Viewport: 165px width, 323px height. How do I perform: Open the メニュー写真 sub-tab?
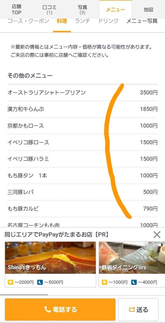pos(142,21)
